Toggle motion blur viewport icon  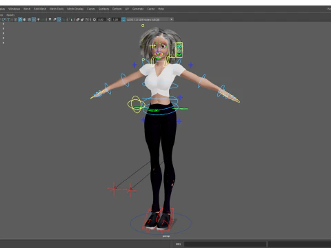(54, 19)
